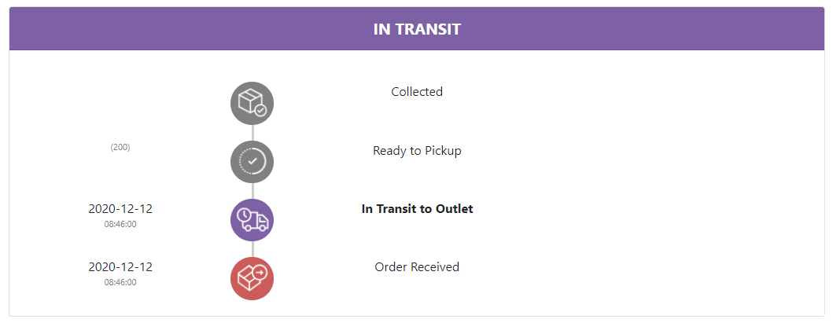Click timeline connector between Collected and Ready to Pickup
Image resolution: width=833 pixels, height=323 pixels.
point(252,132)
